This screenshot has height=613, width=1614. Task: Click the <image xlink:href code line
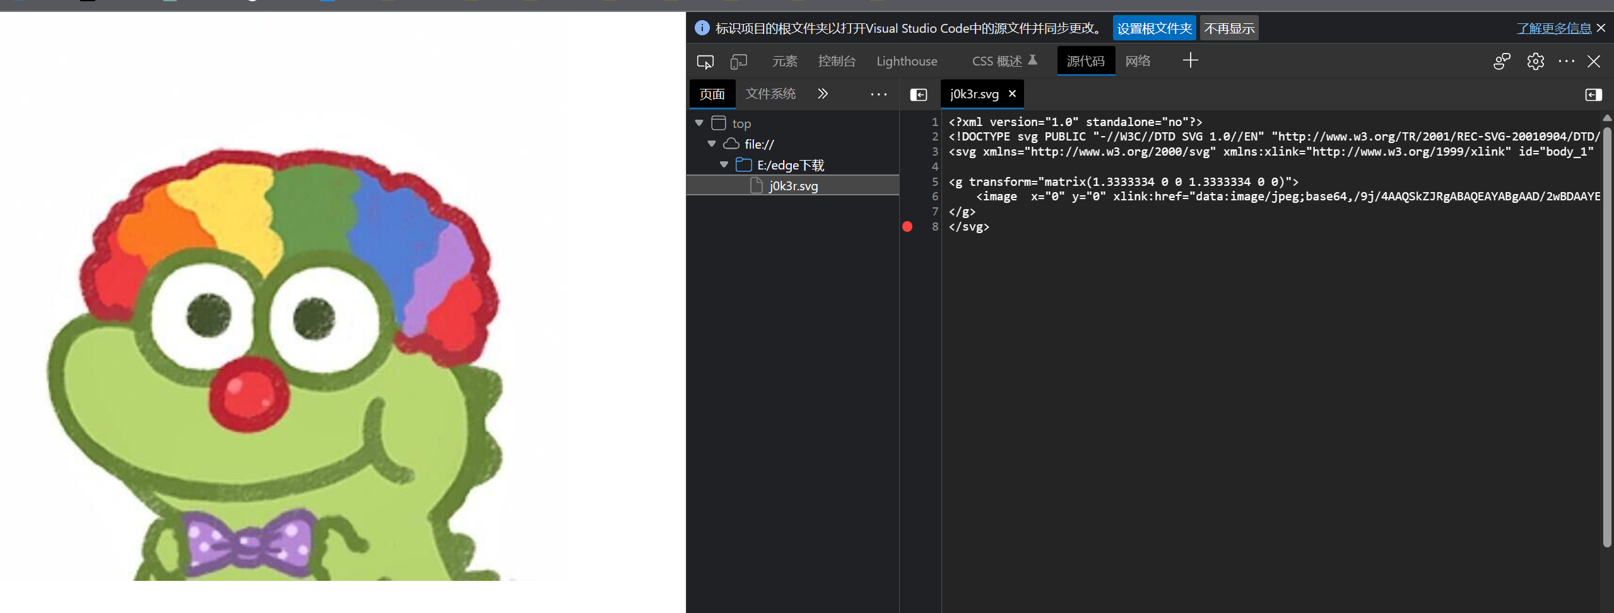tap(1288, 197)
